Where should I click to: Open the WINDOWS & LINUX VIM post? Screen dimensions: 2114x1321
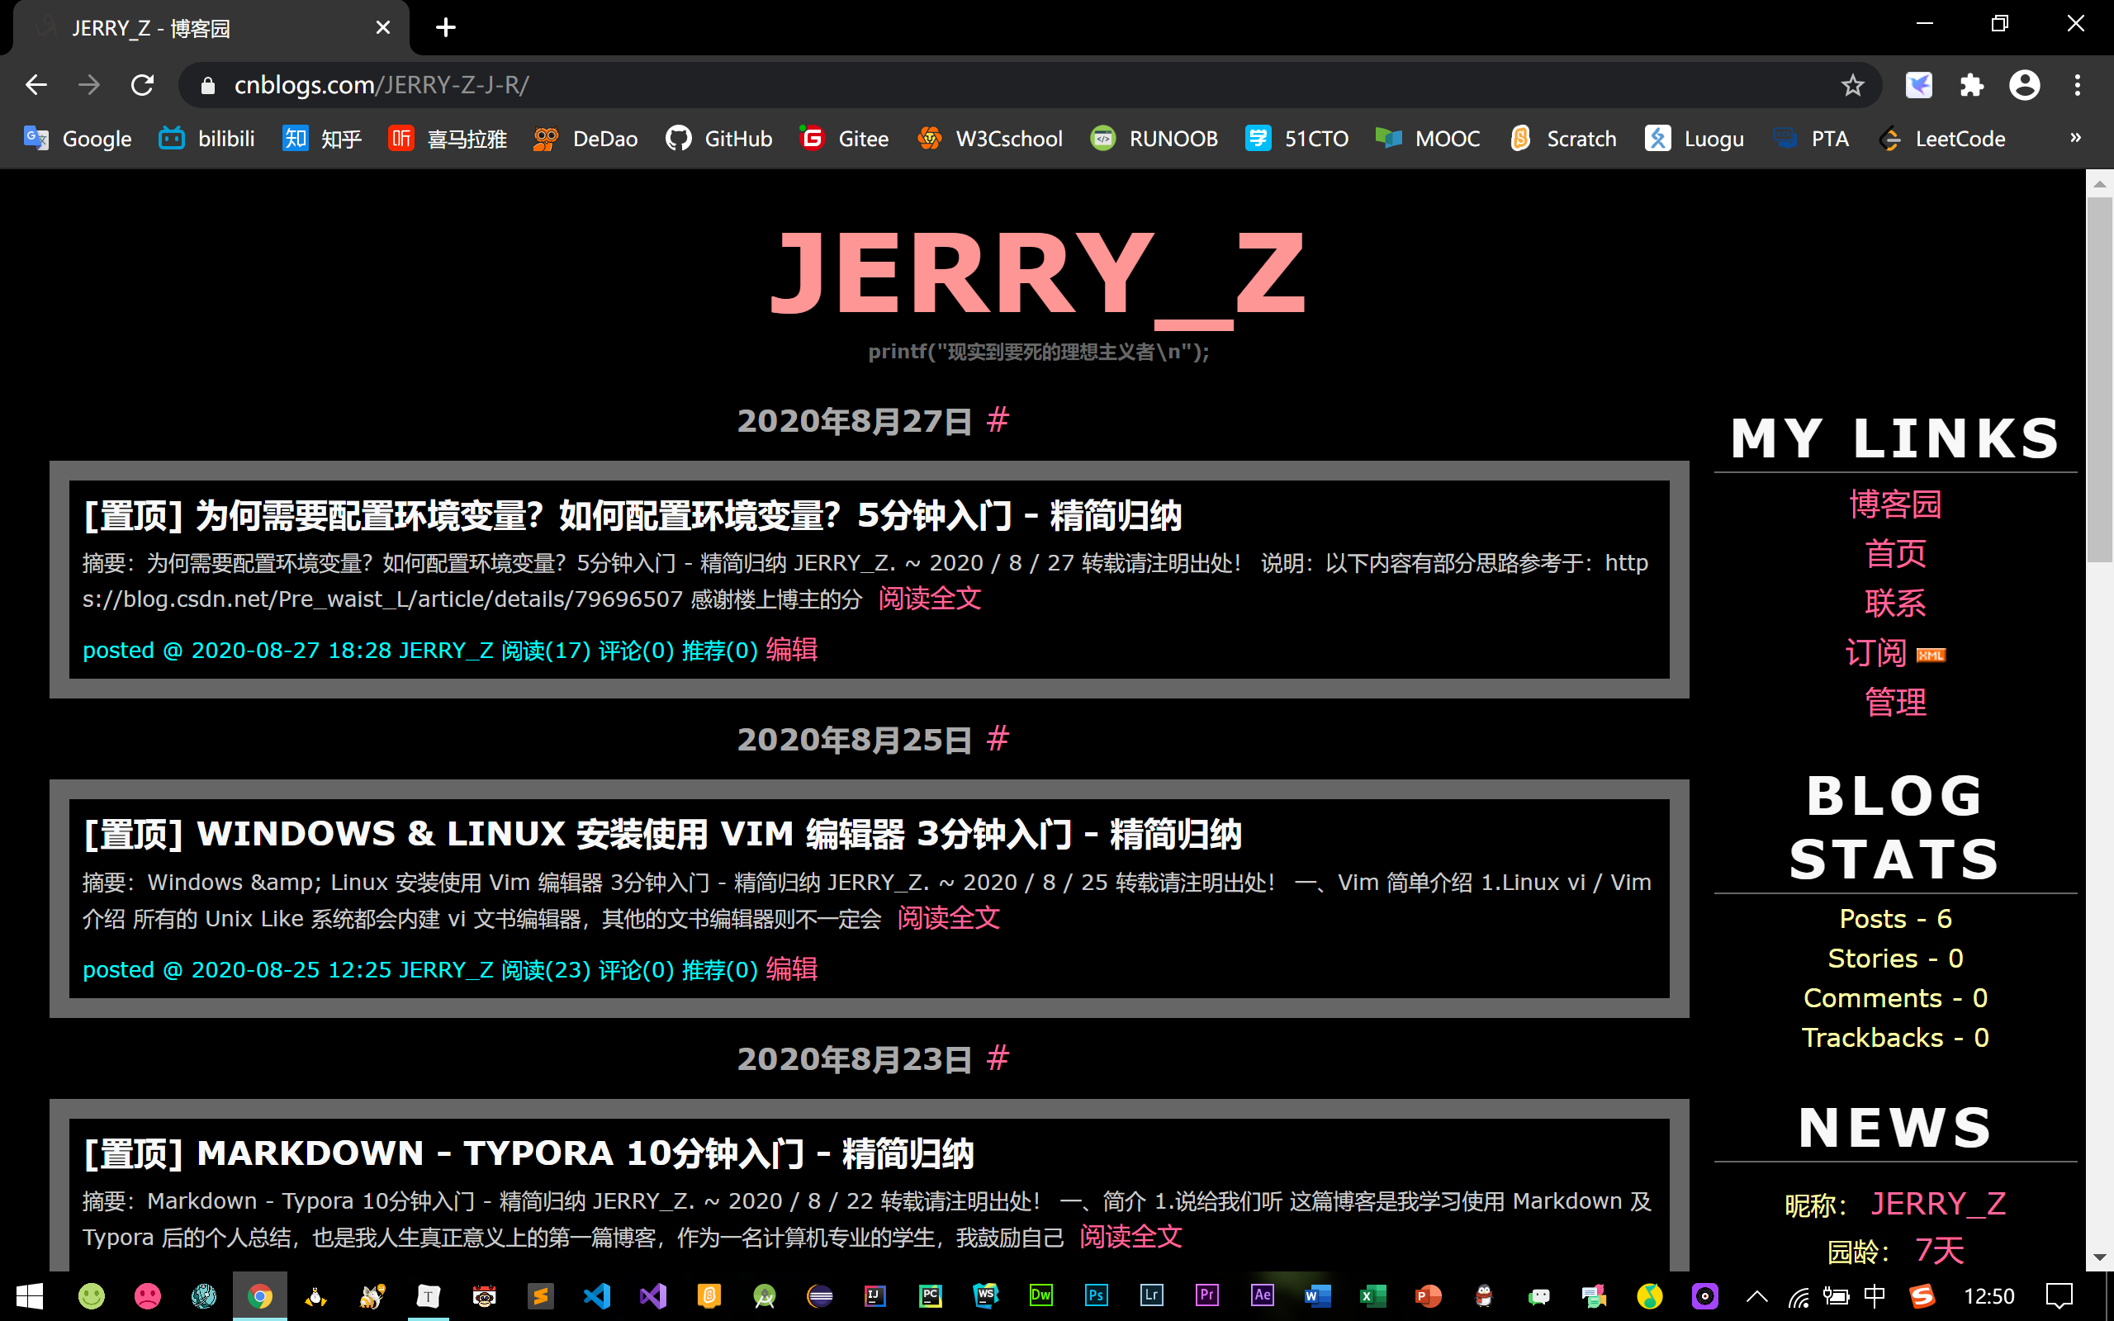(662, 835)
